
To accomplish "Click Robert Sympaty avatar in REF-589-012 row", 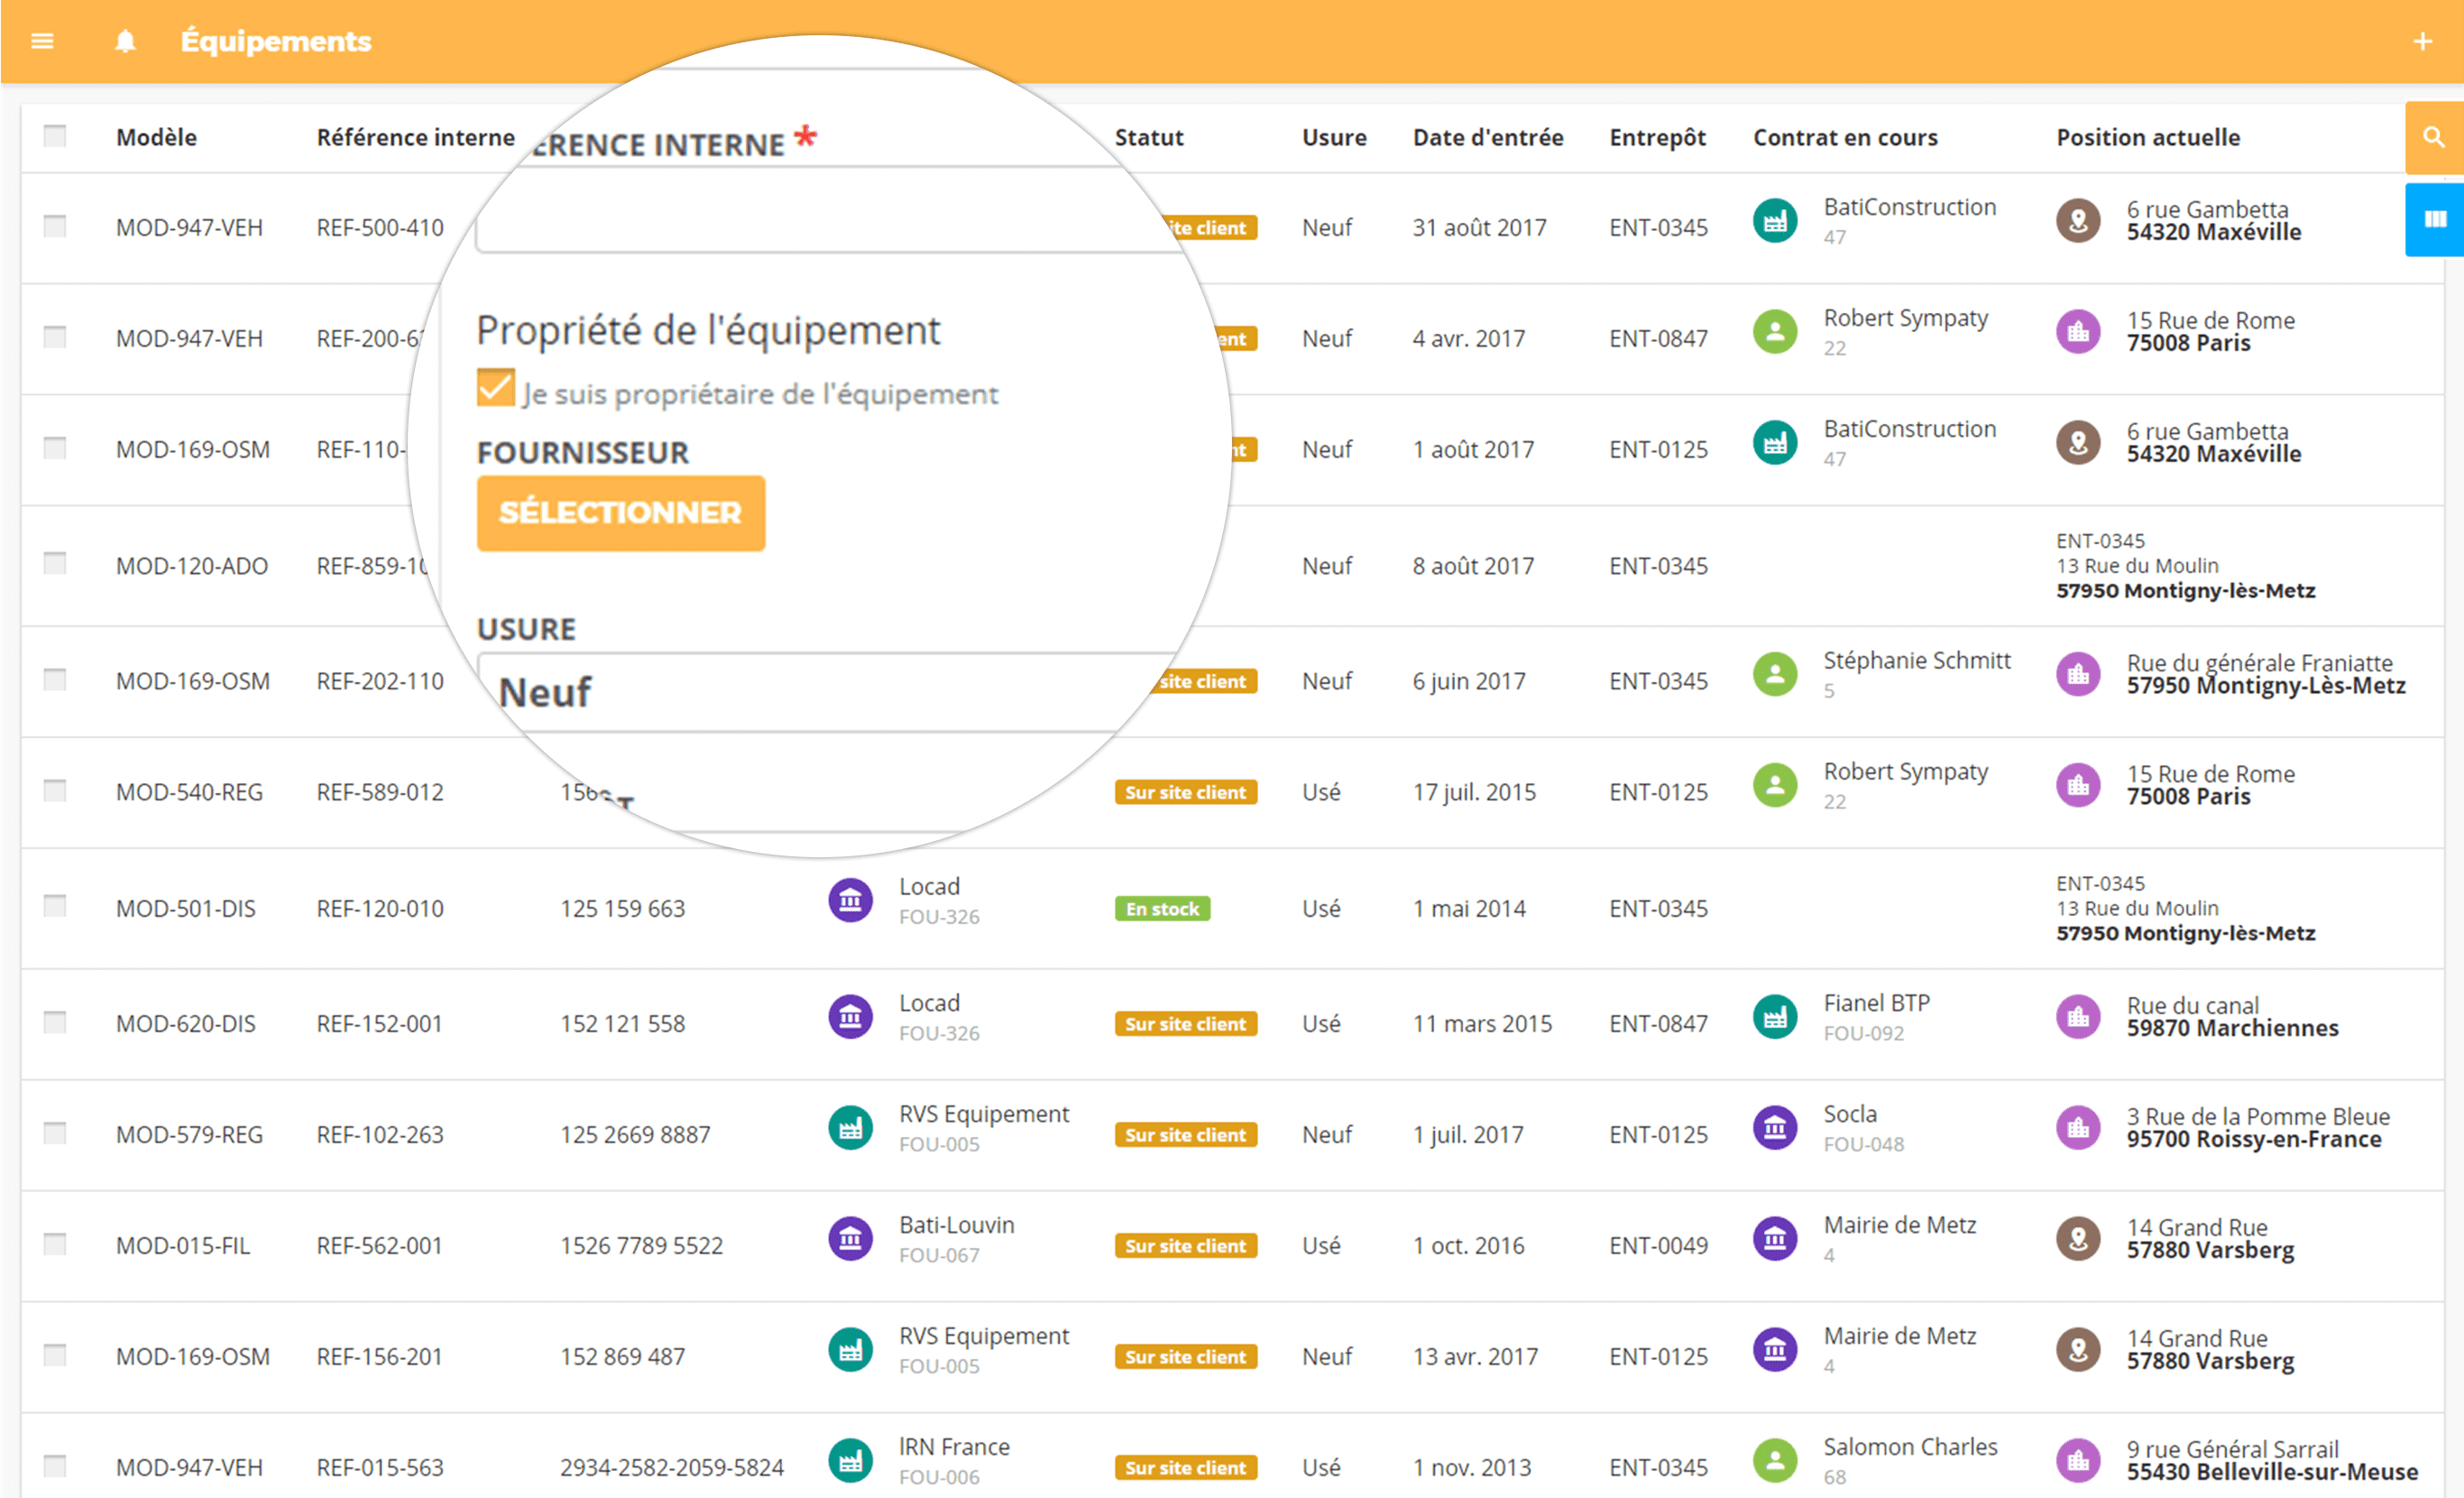I will pyautogui.click(x=1775, y=784).
